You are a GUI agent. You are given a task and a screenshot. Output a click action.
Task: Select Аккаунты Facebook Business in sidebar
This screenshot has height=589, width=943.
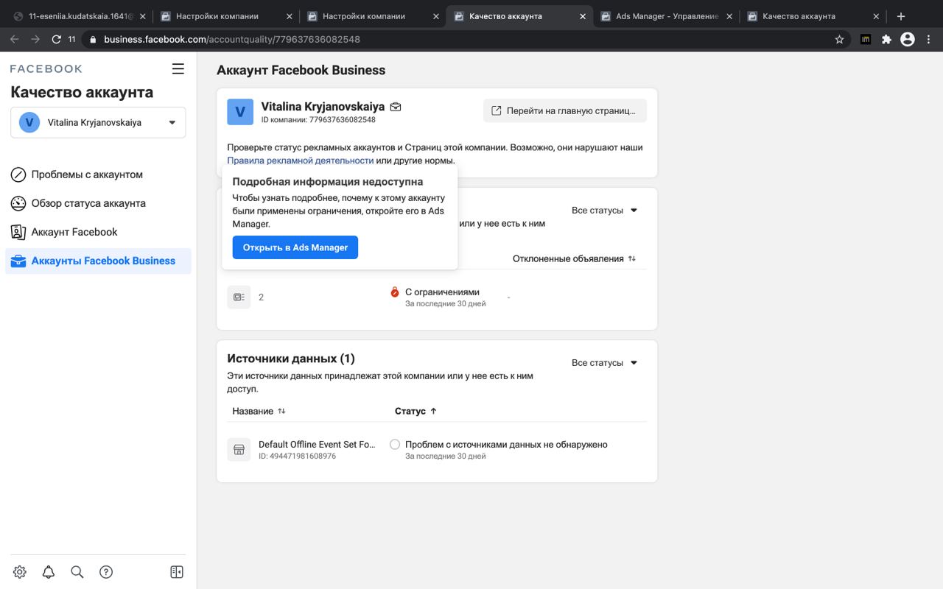(98, 261)
